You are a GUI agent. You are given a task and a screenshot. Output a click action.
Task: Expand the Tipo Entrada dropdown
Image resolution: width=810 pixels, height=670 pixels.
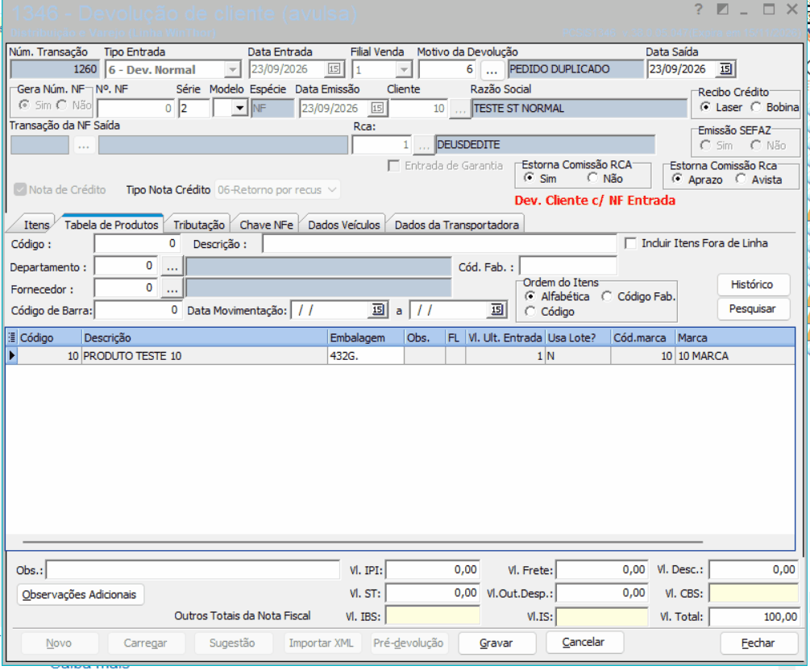pyautogui.click(x=232, y=69)
